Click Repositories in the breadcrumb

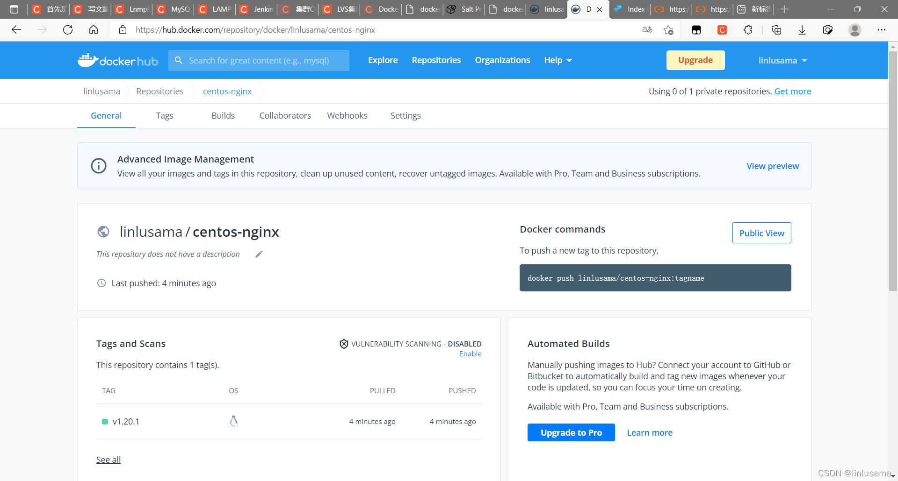160,92
